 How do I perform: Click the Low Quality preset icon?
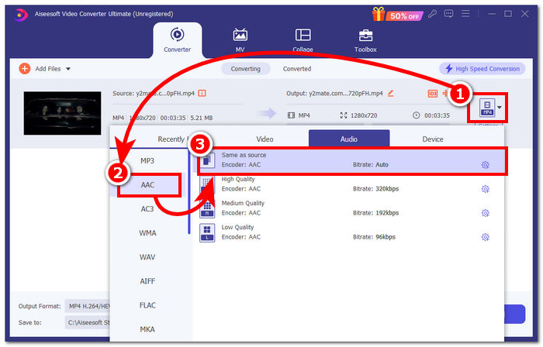(207, 232)
